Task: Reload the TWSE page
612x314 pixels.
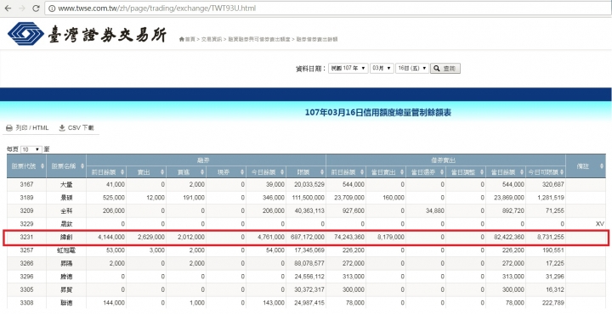Action: point(36,8)
